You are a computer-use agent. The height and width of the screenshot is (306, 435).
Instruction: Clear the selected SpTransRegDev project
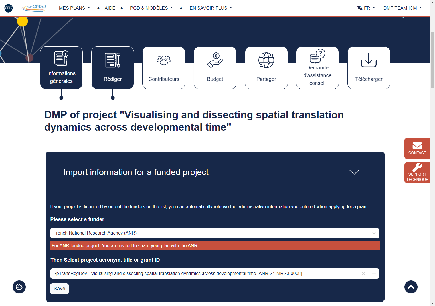click(363, 274)
